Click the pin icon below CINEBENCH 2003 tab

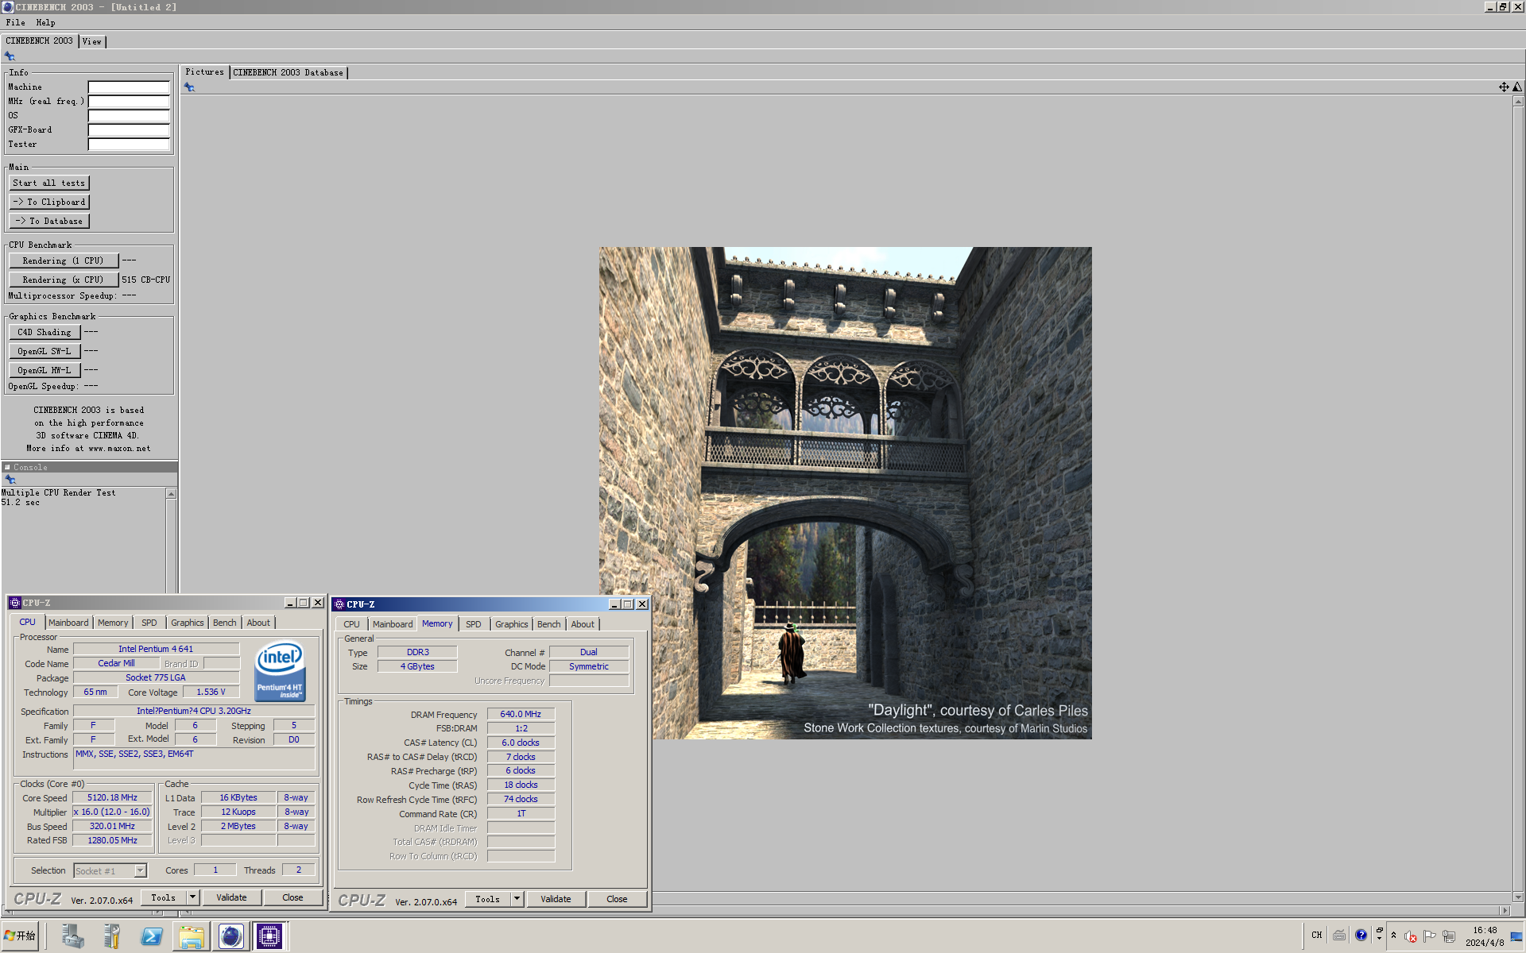pos(10,56)
